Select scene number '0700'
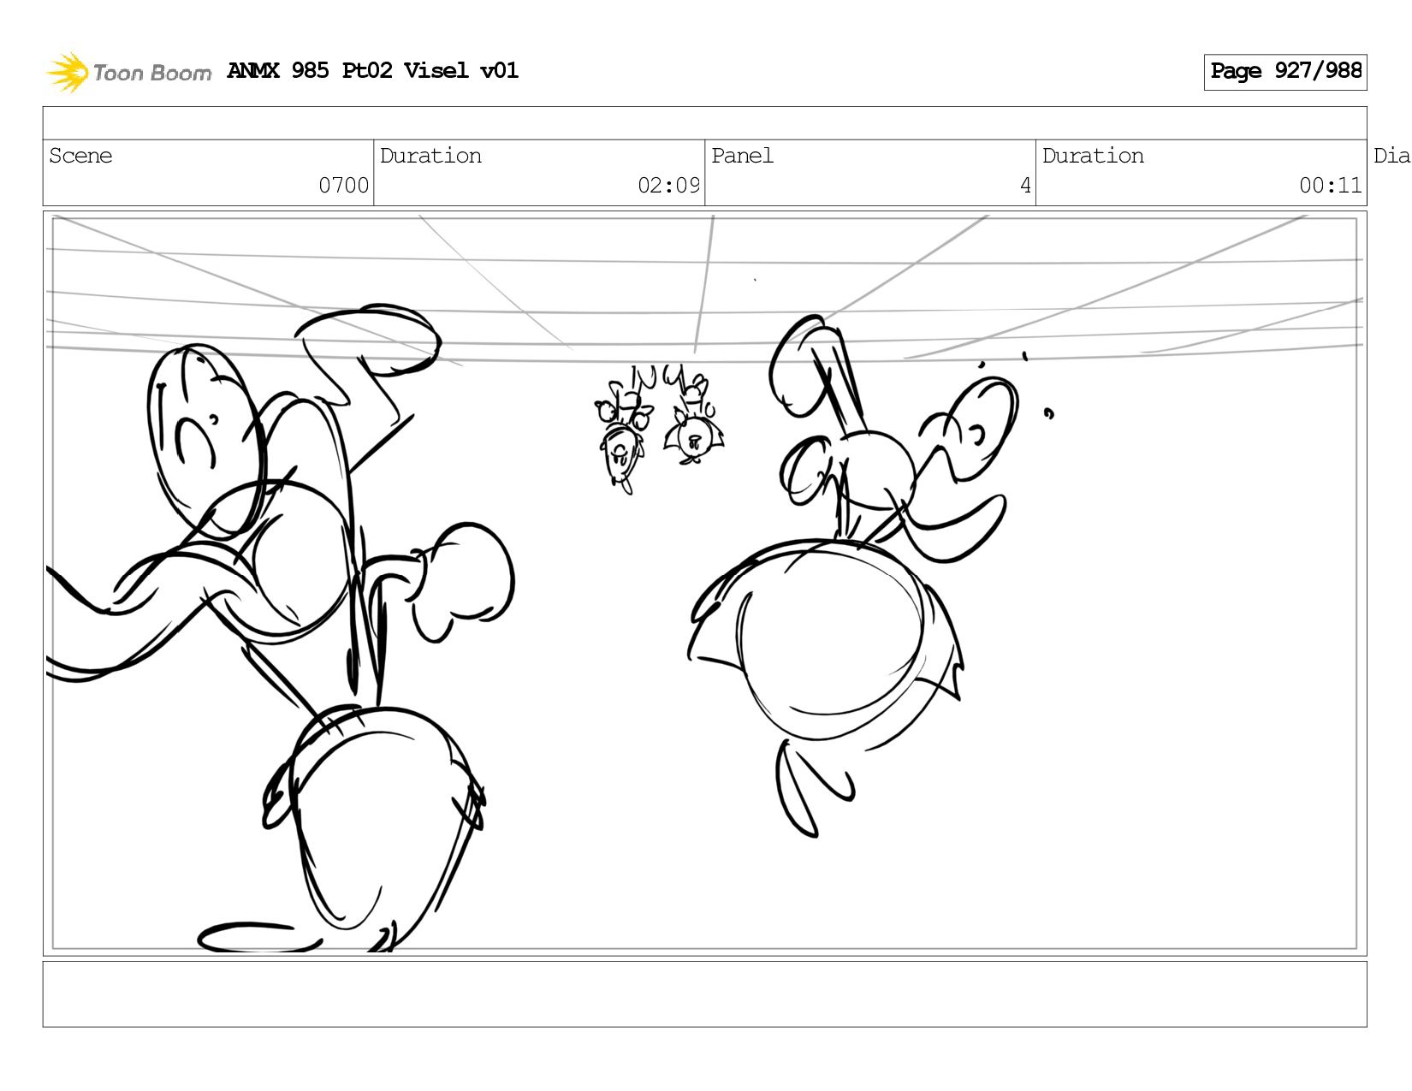 343,186
